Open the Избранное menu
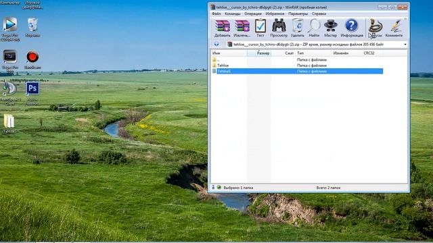This screenshot has width=433, height=243. (275, 13)
